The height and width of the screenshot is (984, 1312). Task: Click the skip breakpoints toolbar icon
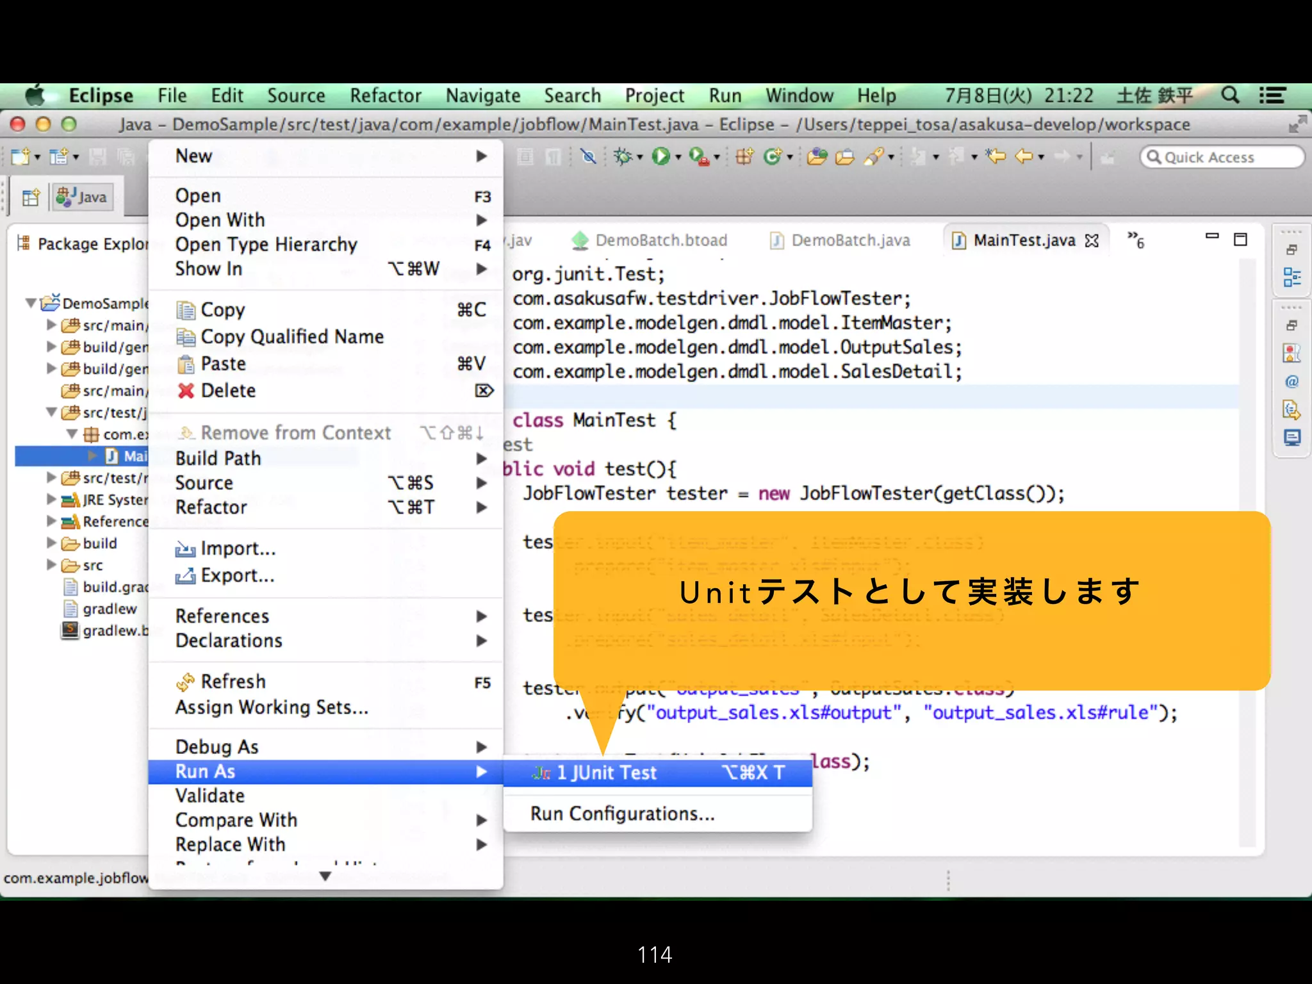click(588, 156)
